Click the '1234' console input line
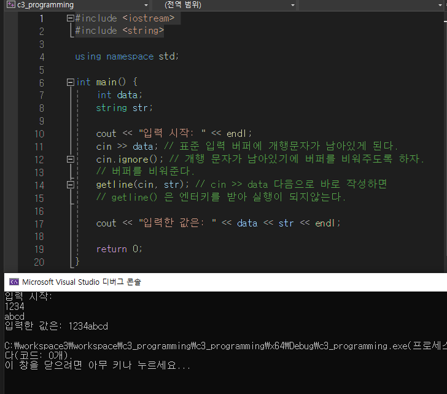Image resolution: width=447 pixels, height=394 pixels. point(15,306)
